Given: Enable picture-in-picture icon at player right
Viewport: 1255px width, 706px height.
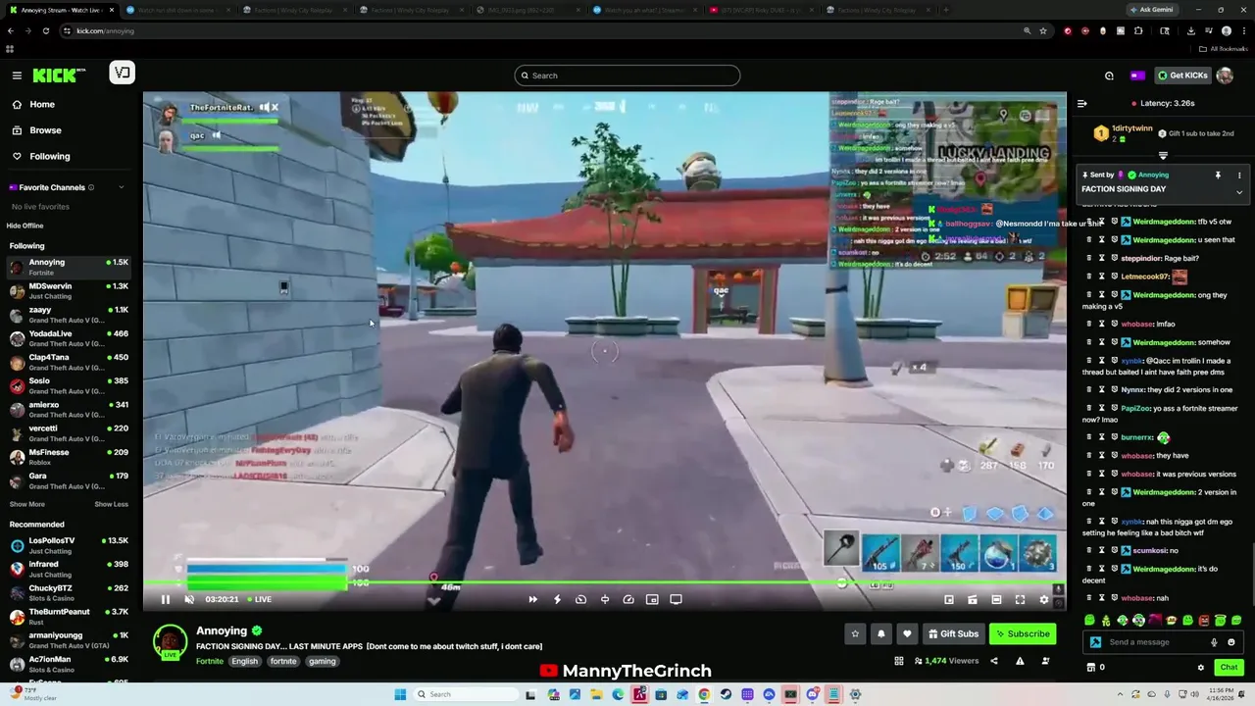Looking at the screenshot, I should [948, 599].
